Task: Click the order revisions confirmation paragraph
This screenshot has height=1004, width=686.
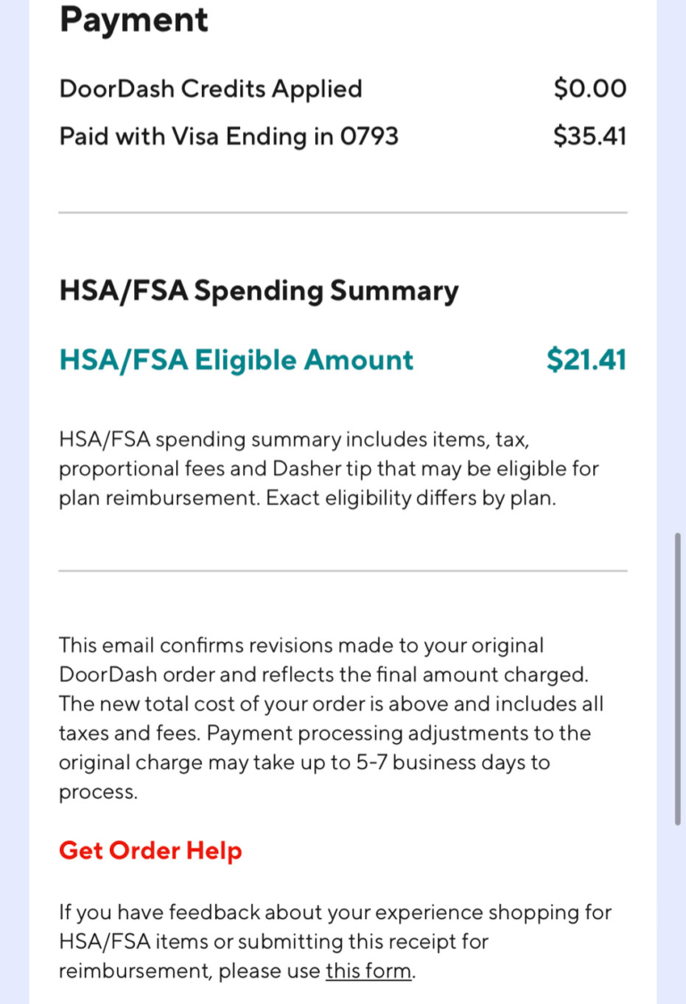Action: 331,718
